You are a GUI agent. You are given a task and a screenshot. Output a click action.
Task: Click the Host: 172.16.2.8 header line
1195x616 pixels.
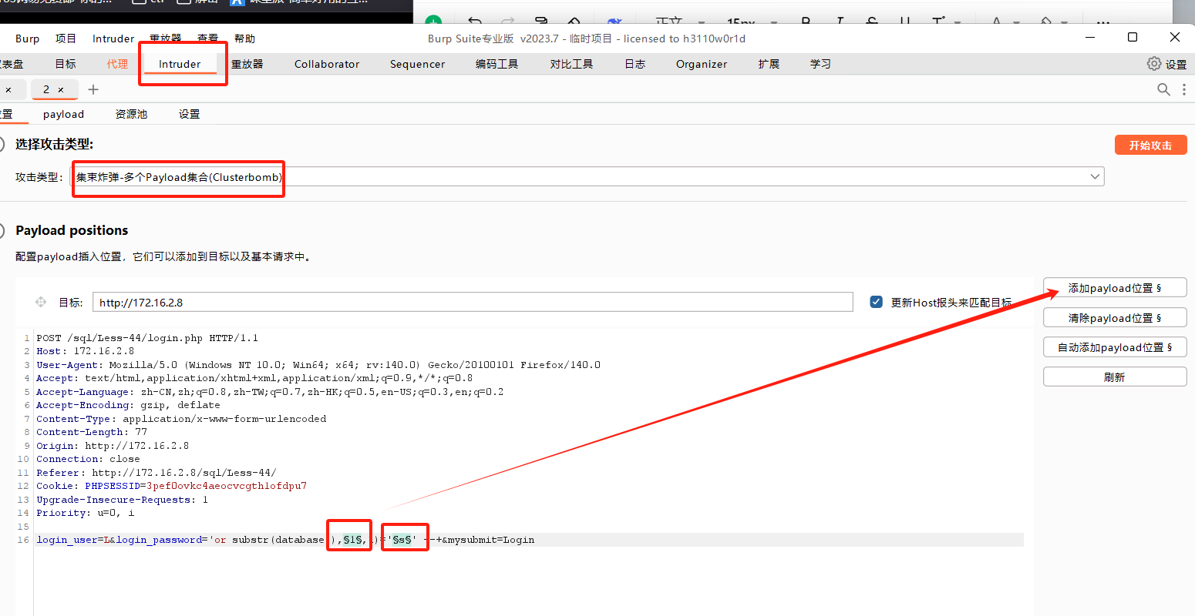(x=85, y=351)
